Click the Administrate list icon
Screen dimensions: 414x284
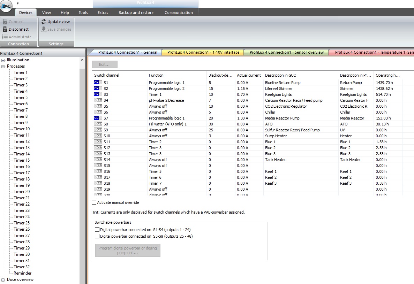(5, 37)
